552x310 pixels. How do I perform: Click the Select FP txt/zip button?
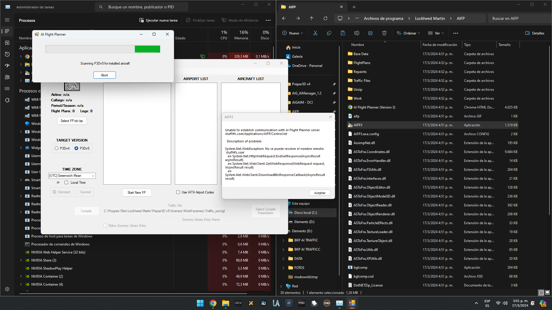tap(72, 121)
